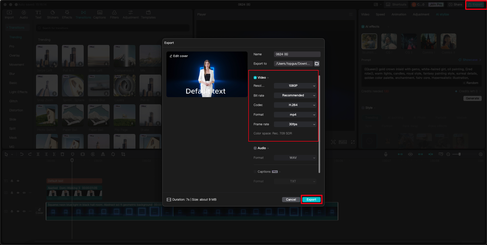Open the Resolution dropdown showing 1080P

(295, 86)
